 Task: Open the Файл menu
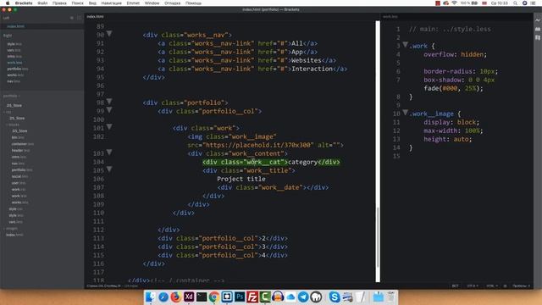[x=42, y=3]
